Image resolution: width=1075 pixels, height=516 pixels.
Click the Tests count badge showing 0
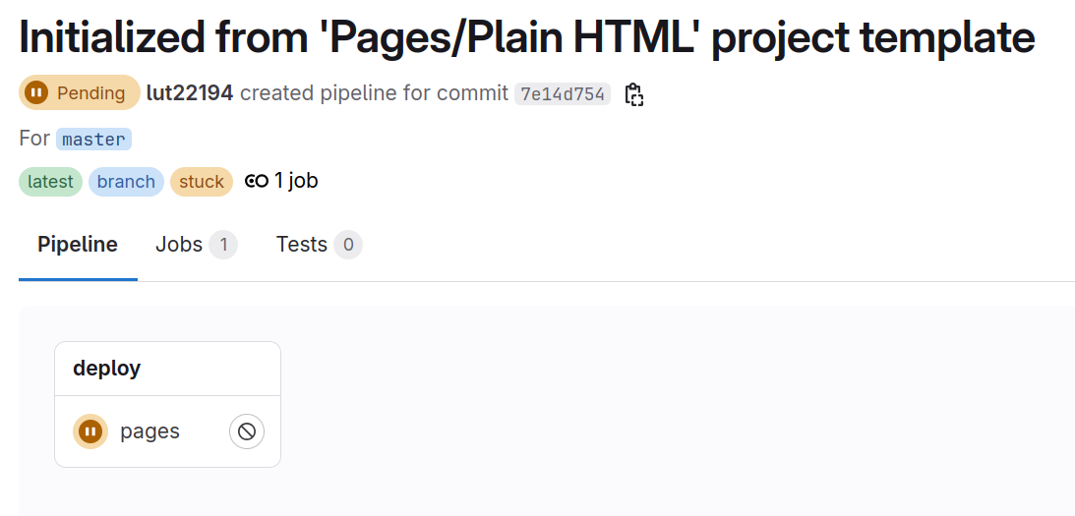(x=348, y=245)
